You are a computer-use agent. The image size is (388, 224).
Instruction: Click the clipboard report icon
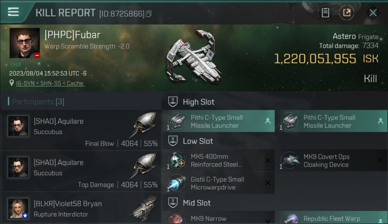[325, 13]
